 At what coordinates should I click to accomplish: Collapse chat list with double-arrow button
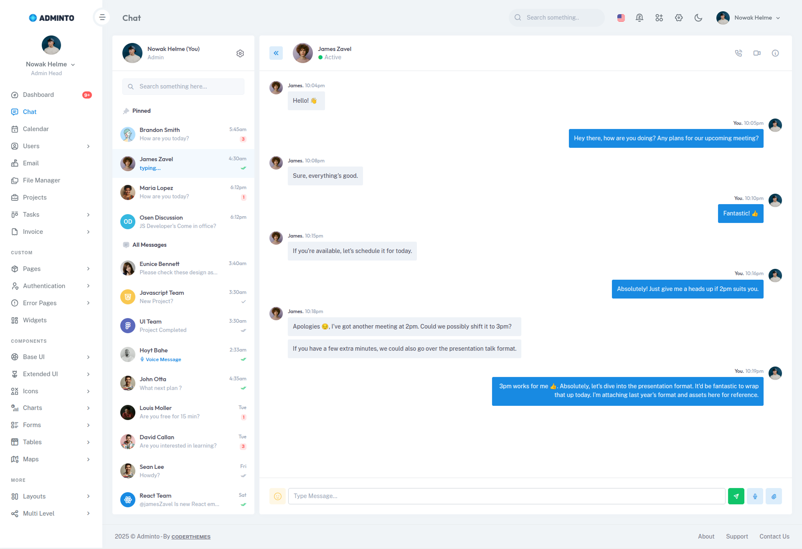[x=276, y=53]
